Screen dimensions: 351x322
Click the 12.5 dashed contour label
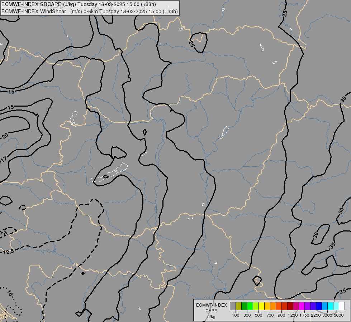pyautogui.click(x=9, y=252)
